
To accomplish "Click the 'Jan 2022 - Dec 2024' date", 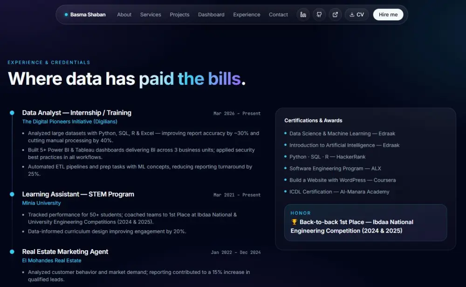I will tap(236, 252).
